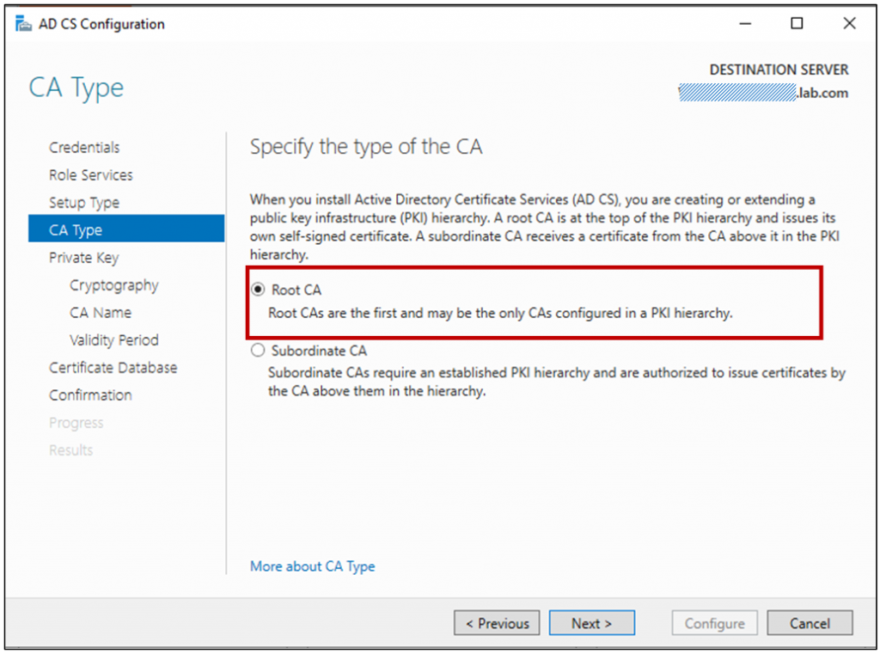The image size is (880, 654).
Task: Choose the Subordinate CA option
Action: point(258,351)
